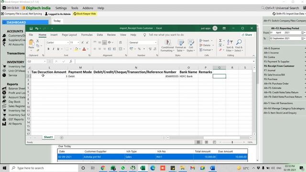Open the Addons menu in Book Keeper

[87, 8]
